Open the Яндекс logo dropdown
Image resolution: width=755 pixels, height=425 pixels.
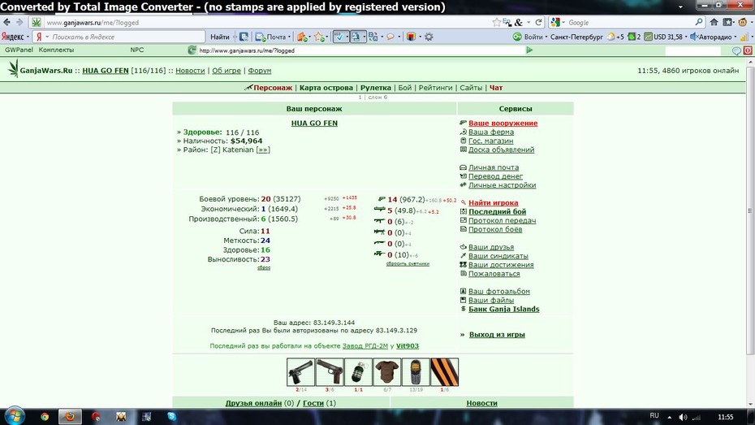point(15,37)
